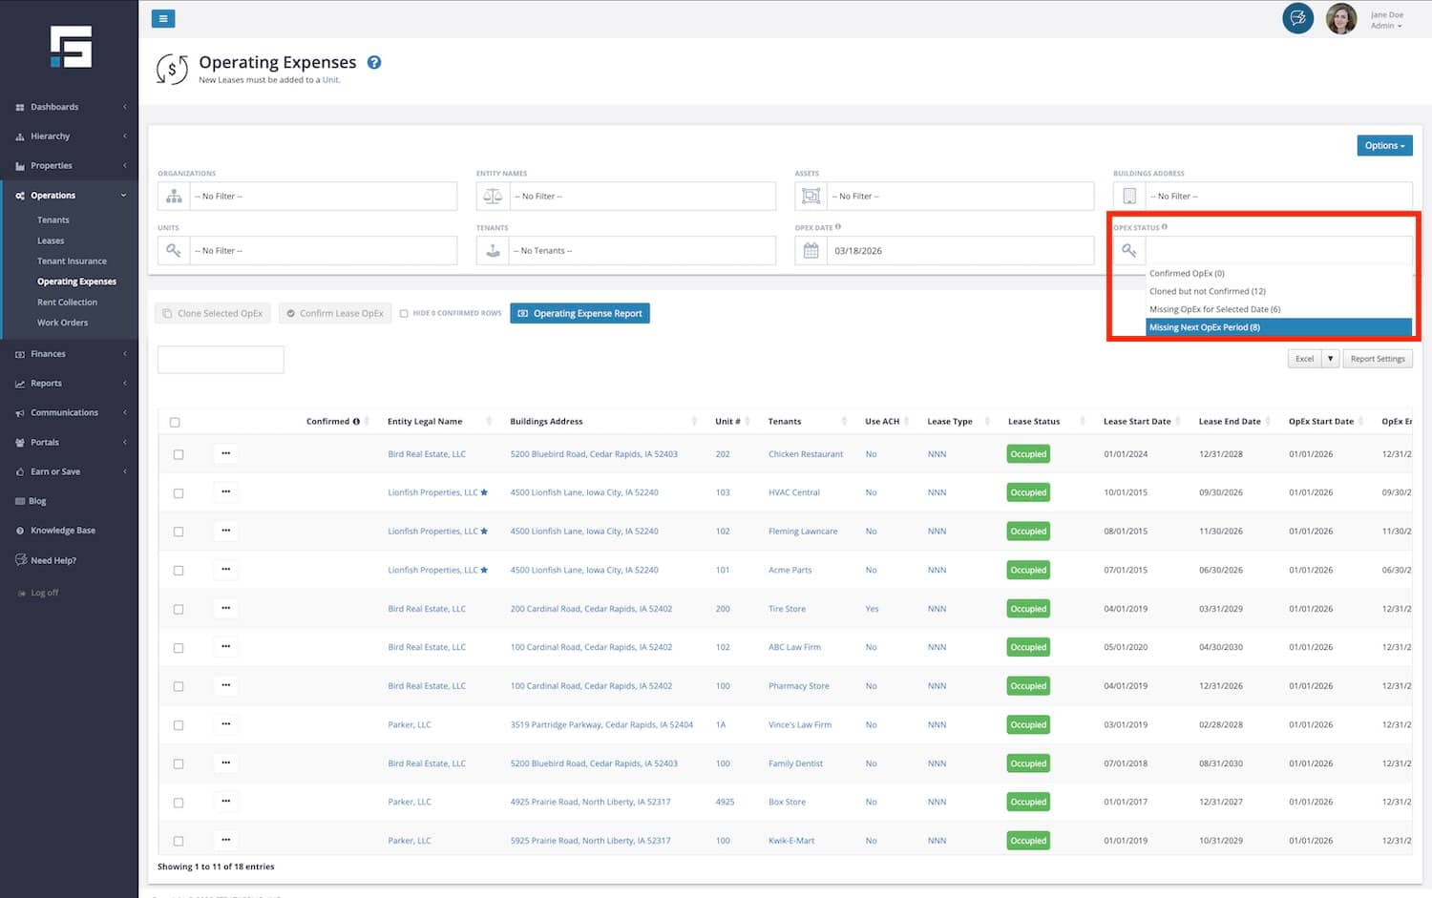
Task: Open the Bird Real Estate, LLC link
Action: point(427,454)
